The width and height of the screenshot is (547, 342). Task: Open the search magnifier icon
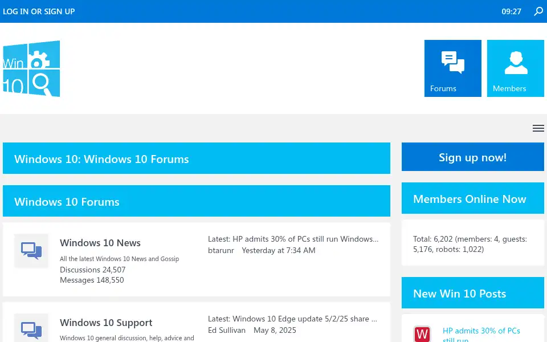538,11
